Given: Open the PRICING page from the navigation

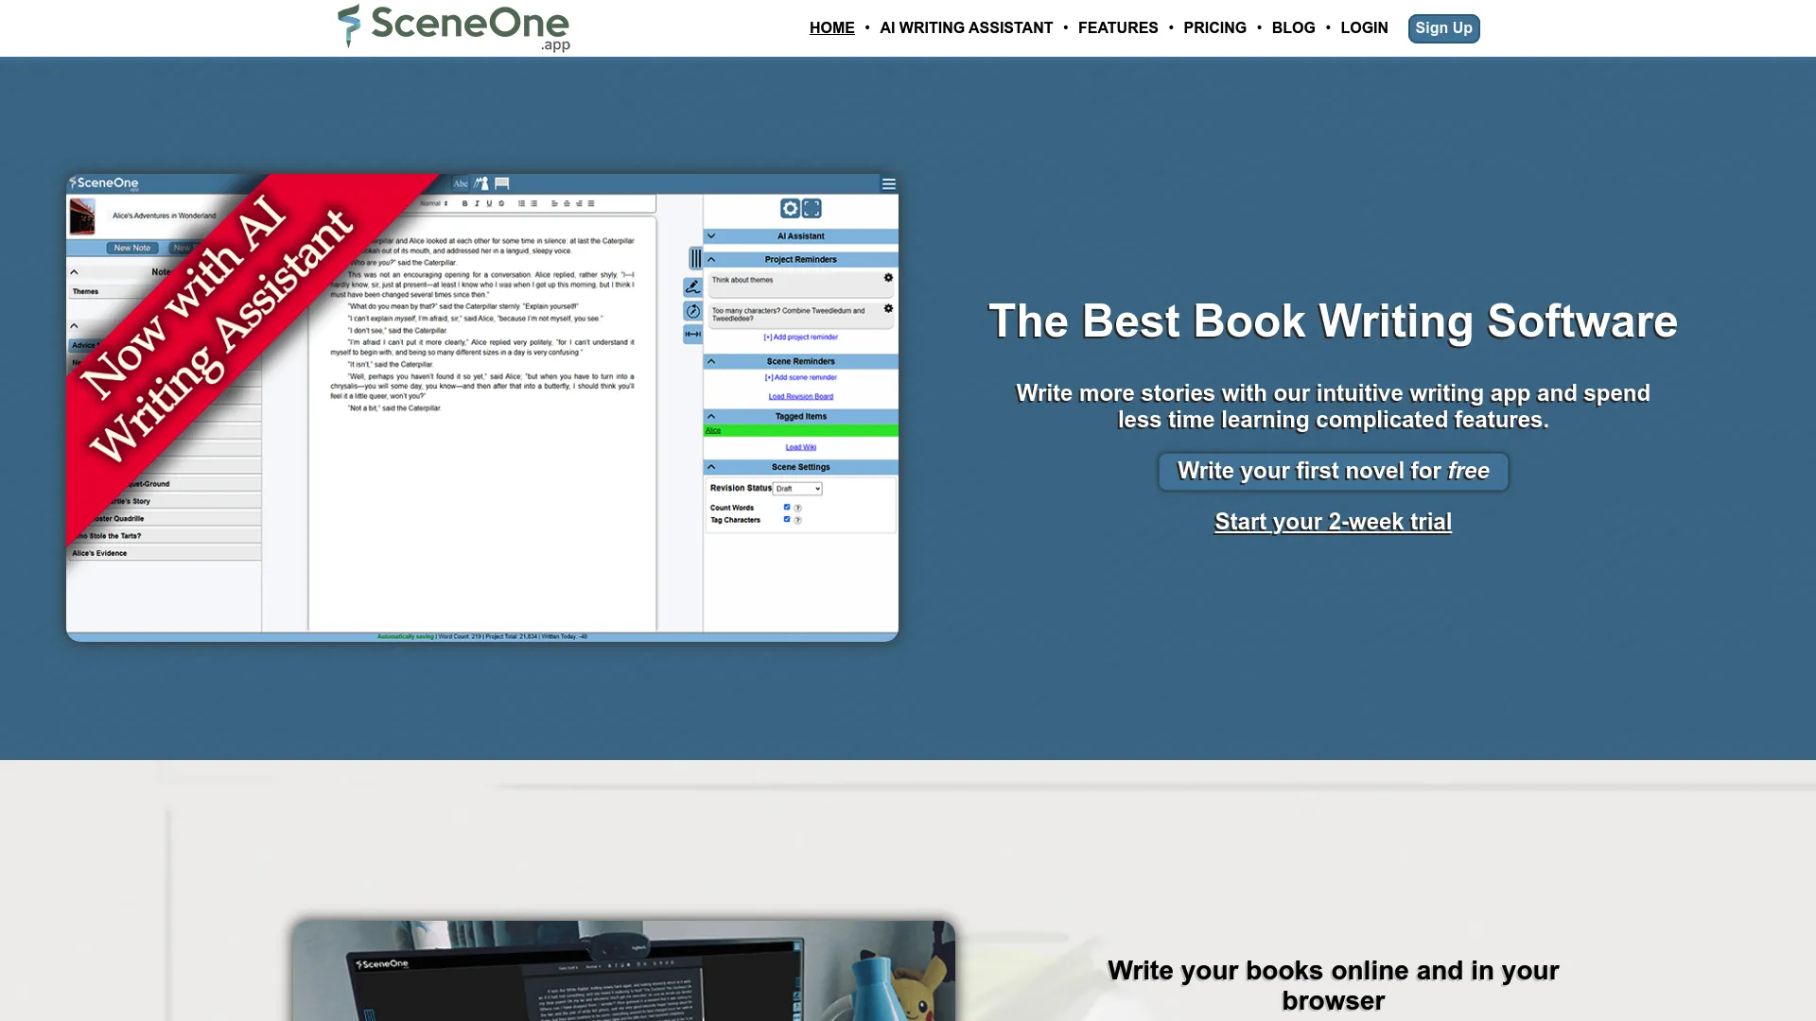Looking at the screenshot, I should pos(1215,27).
